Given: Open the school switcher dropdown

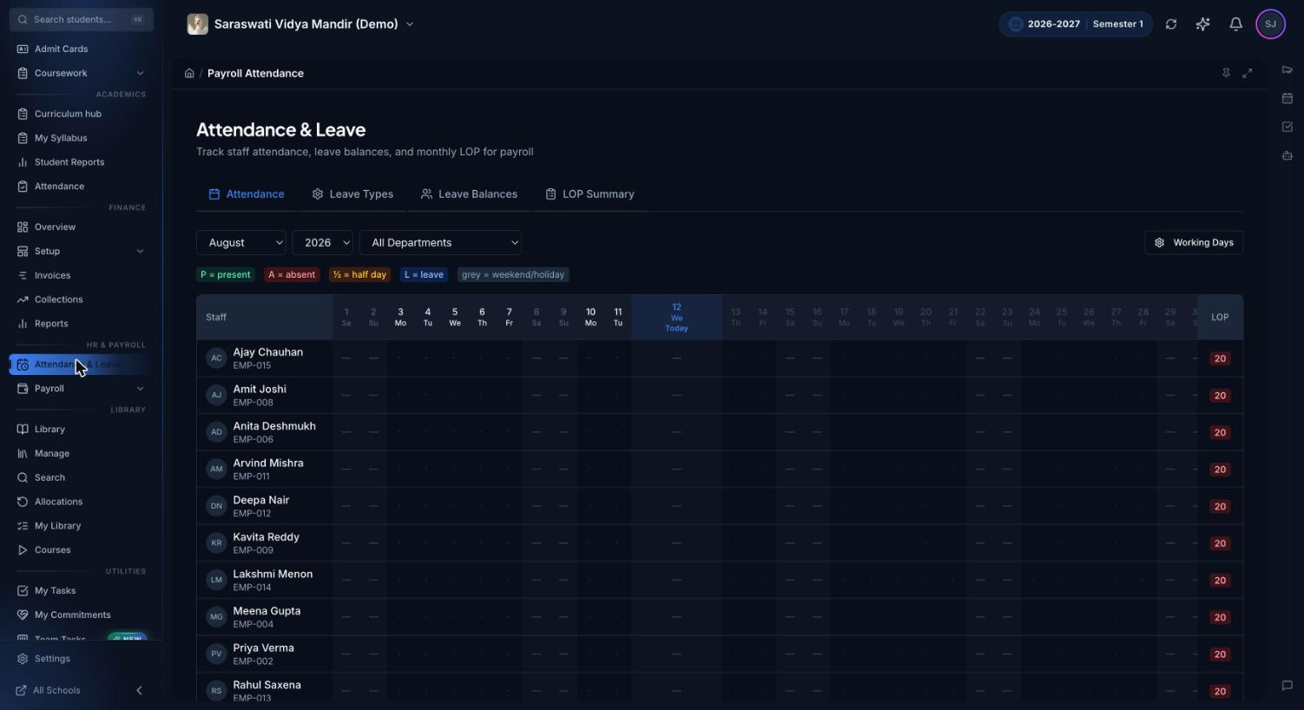Looking at the screenshot, I should tap(300, 24).
